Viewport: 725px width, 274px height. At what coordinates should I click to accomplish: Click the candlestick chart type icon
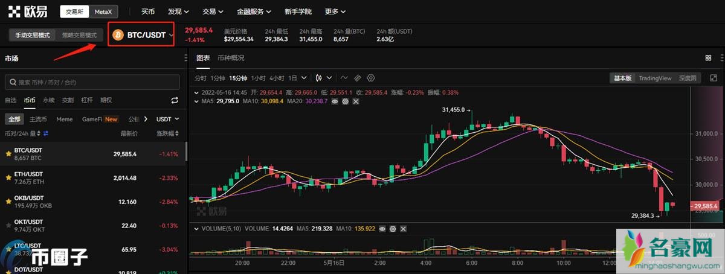point(320,78)
